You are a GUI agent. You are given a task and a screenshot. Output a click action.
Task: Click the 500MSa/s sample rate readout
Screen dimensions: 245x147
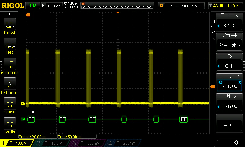coord(71,4)
